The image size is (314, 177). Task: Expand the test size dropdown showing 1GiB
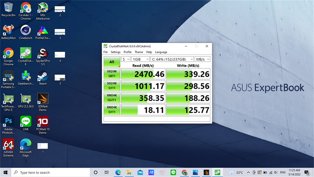[141, 59]
